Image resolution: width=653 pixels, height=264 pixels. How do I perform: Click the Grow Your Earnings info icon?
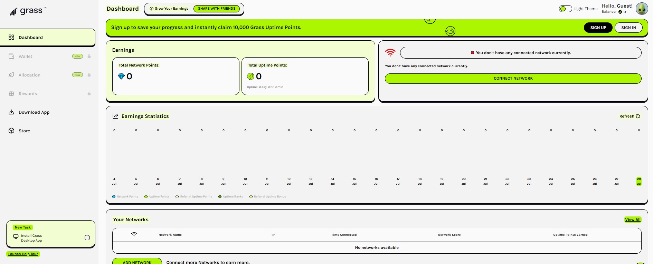pos(151,9)
